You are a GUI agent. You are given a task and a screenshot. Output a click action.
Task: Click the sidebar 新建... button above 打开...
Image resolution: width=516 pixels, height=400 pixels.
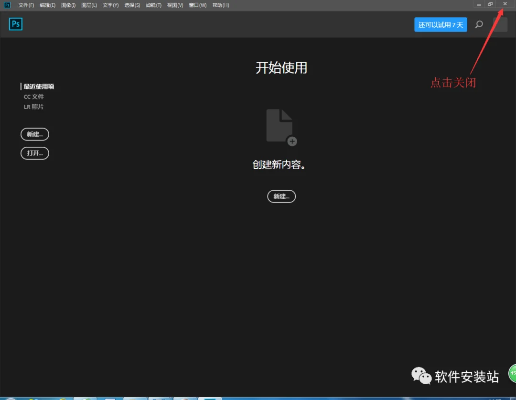[x=35, y=134]
